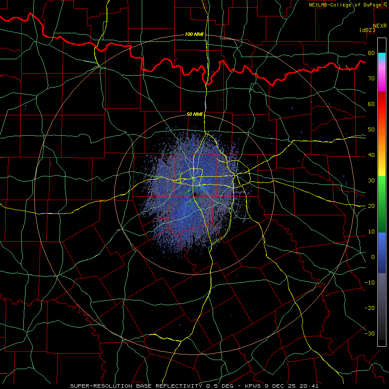Click the 20 value on dBZ scale
389x389 pixels.
click(x=371, y=206)
